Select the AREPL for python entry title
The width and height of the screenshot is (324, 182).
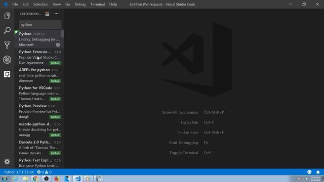tap(34, 70)
